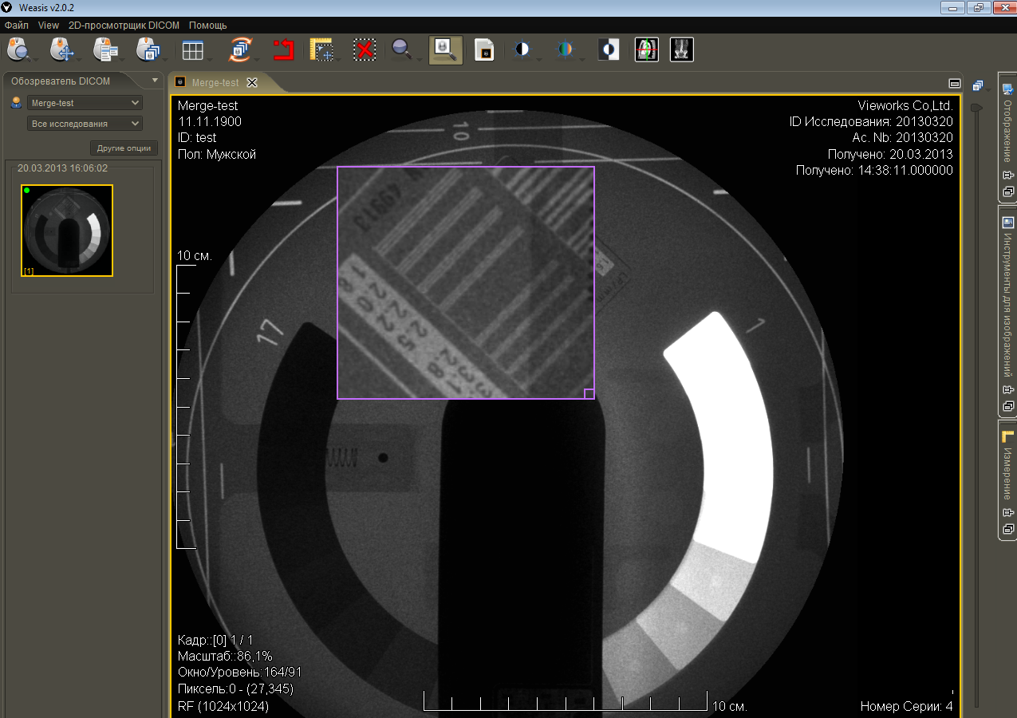Viewport: 1017px width, 718px height.
Task: Open the 'Все исследования' studies dropdown
Action: pos(85,124)
